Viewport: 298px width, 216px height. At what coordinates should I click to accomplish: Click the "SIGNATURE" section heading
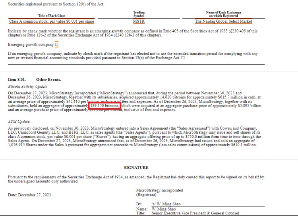[x=136, y=168]
